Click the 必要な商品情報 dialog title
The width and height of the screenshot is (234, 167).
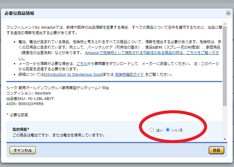click(x=19, y=13)
